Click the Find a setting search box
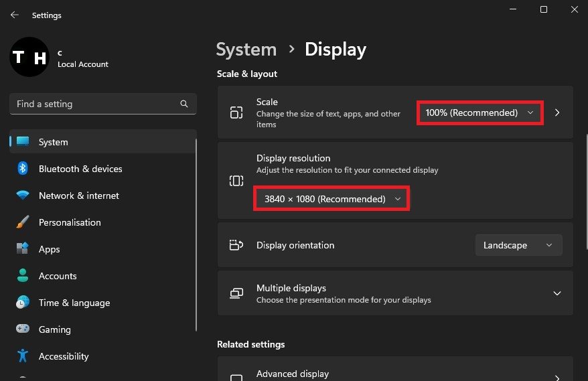Screen dimensions: 588x381 94,104
